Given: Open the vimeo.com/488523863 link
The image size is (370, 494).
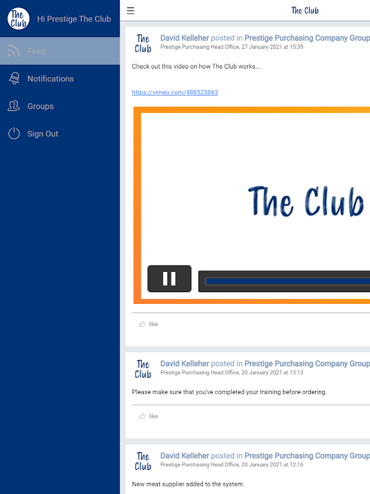Looking at the screenshot, I should [175, 92].
